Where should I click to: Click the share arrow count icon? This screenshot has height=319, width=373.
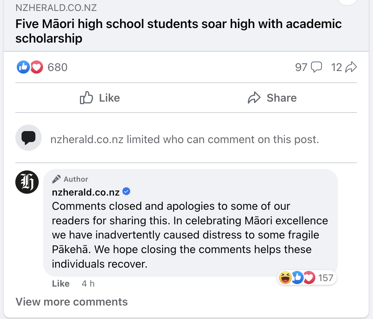coord(351,67)
